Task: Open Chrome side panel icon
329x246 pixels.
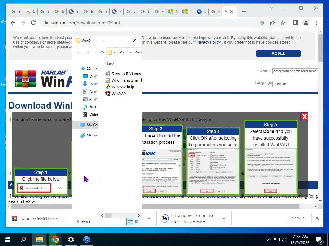Action: (296, 23)
